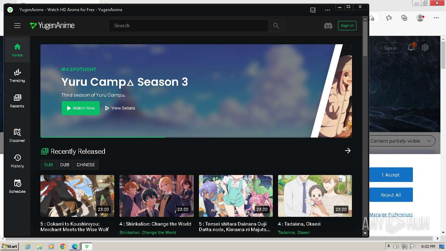
Task: Click the clock in the taskbar
Action: (428, 246)
